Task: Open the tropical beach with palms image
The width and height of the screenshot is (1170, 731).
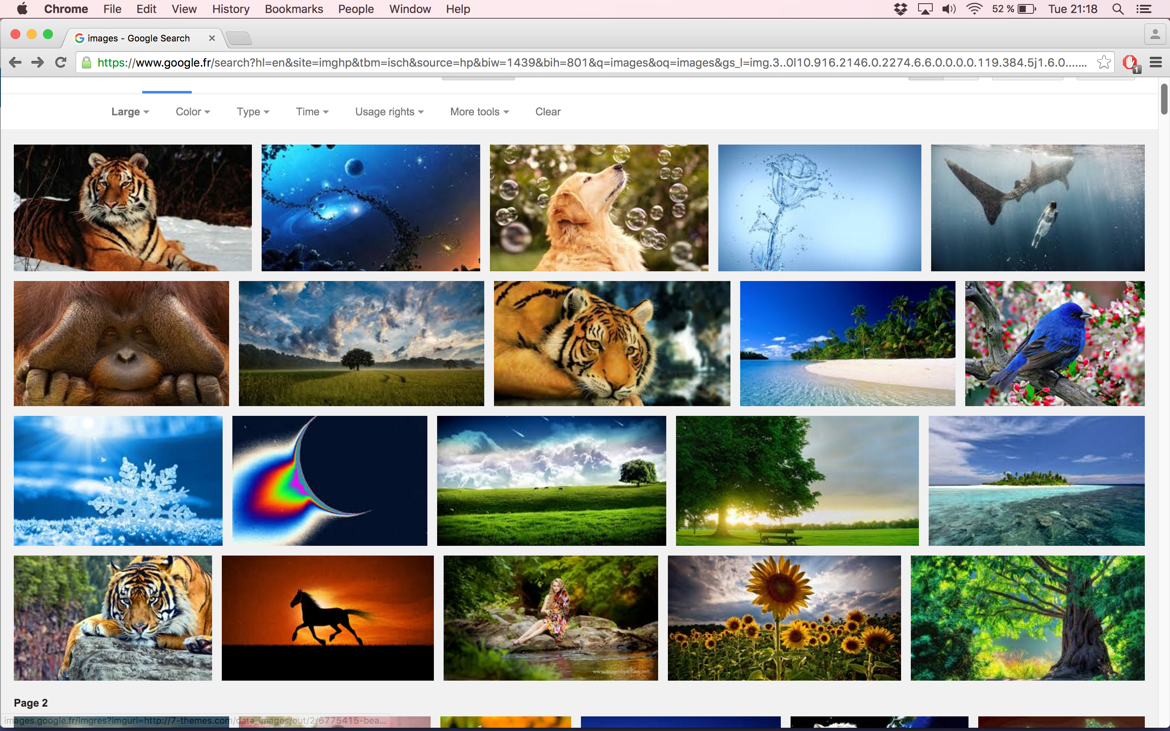Action: tap(847, 343)
